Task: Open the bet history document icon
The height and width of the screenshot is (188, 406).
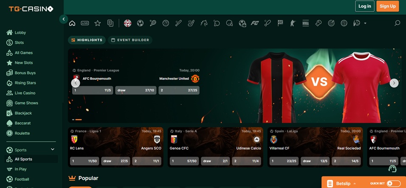Action: 110,23
